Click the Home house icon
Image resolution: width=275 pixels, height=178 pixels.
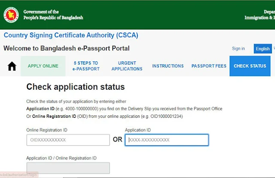[x=12, y=66]
